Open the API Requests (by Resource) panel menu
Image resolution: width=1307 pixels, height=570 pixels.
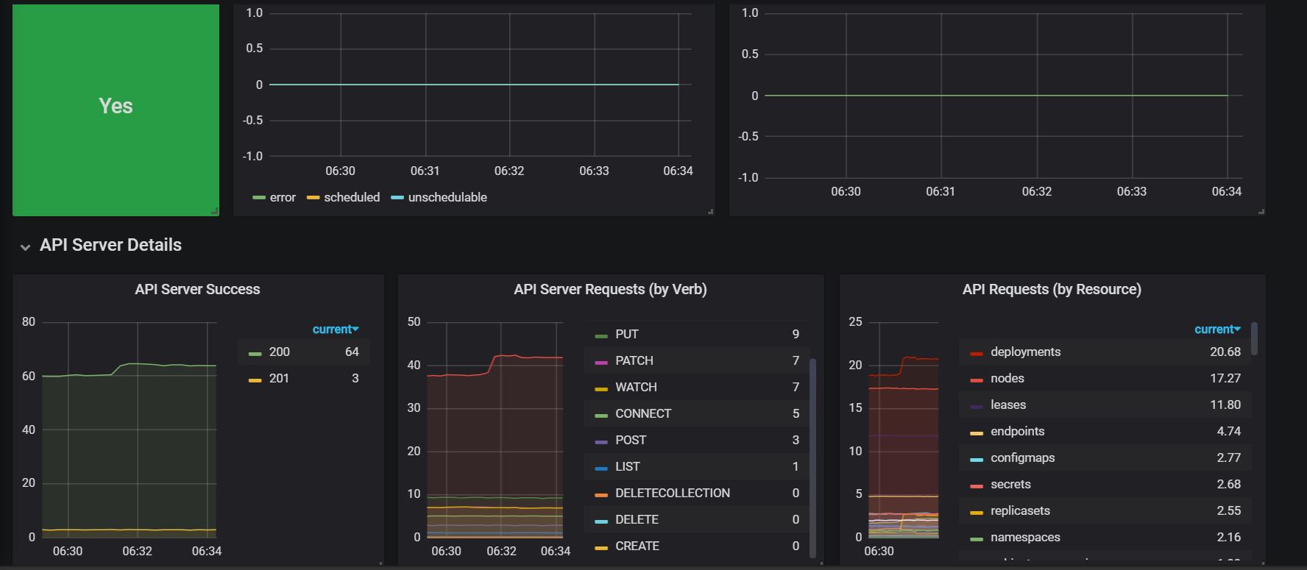click(1052, 290)
